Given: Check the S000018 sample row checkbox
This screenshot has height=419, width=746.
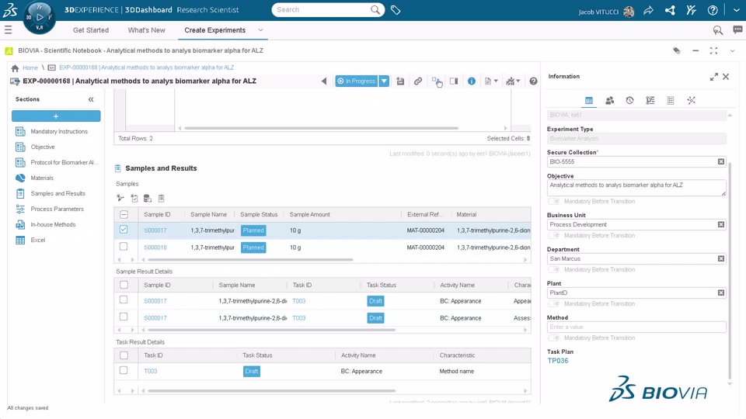Looking at the screenshot, I should [124, 247].
